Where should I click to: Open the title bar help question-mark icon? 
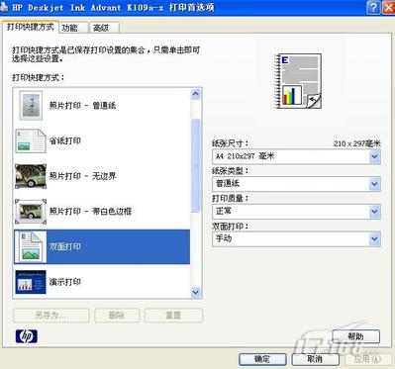point(373,7)
